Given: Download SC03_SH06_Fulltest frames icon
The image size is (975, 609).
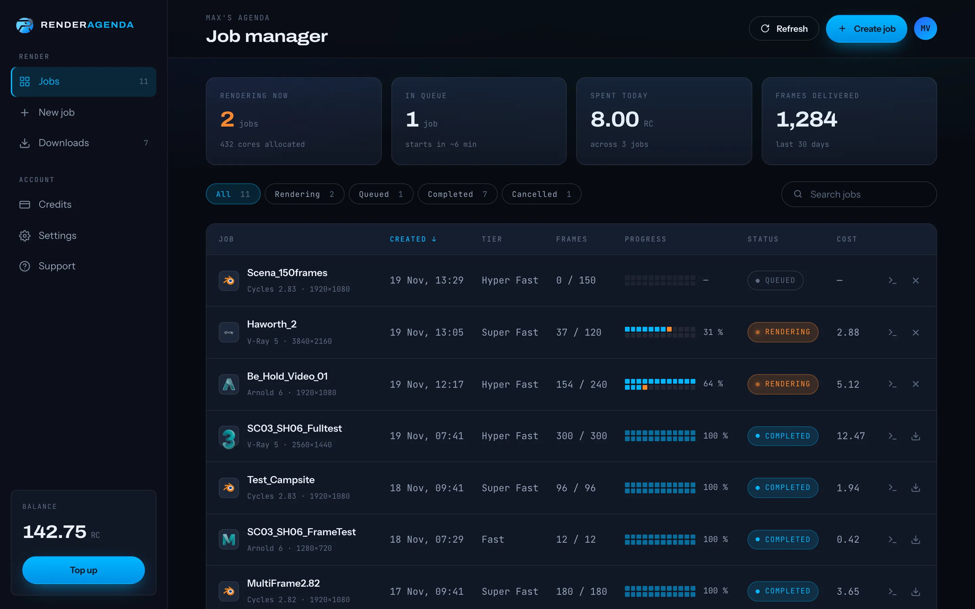Looking at the screenshot, I should click(916, 436).
